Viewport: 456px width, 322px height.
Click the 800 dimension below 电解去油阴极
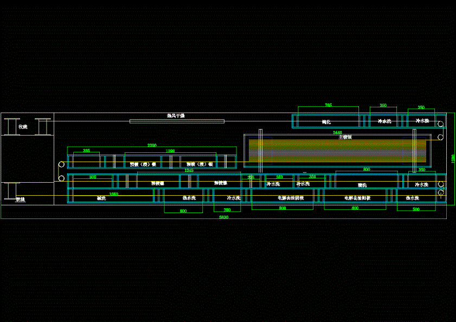(x=282, y=208)
